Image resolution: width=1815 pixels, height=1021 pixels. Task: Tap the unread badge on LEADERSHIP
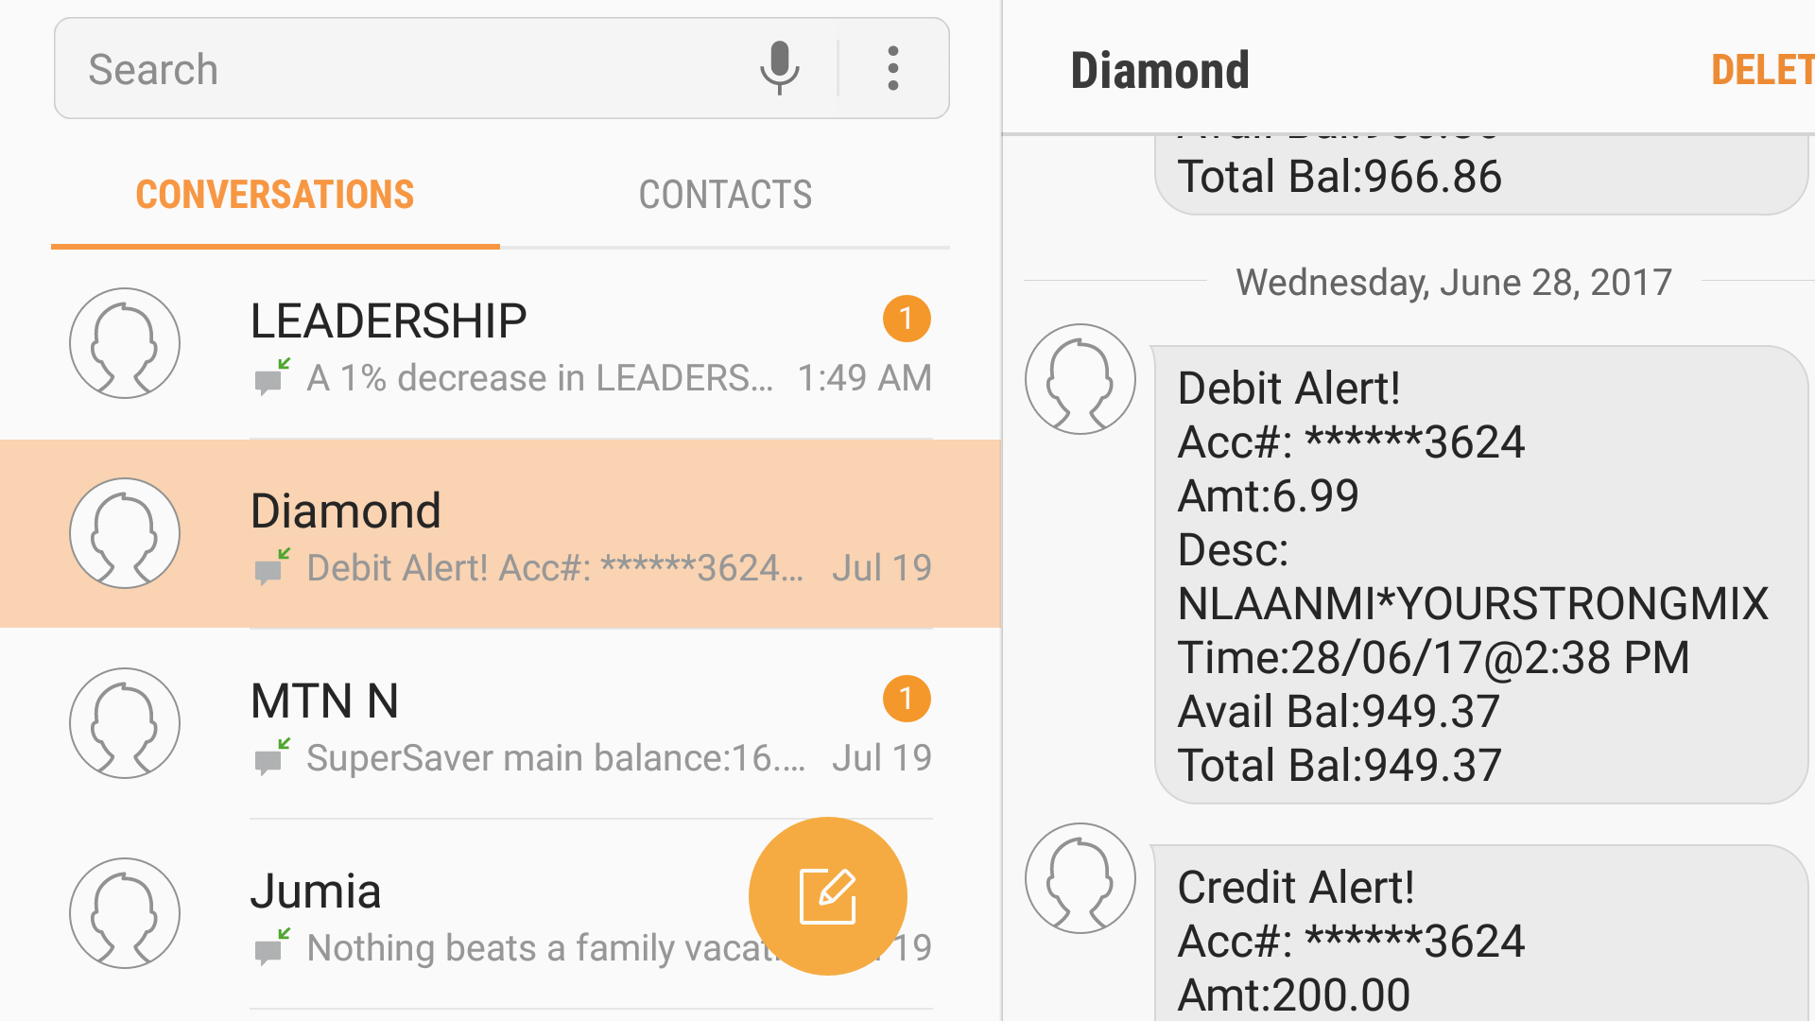click(x=905, y=320)
